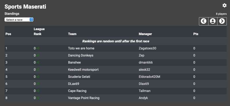Sort by the Pos column header
230x106 pixels.
[8, 34]
